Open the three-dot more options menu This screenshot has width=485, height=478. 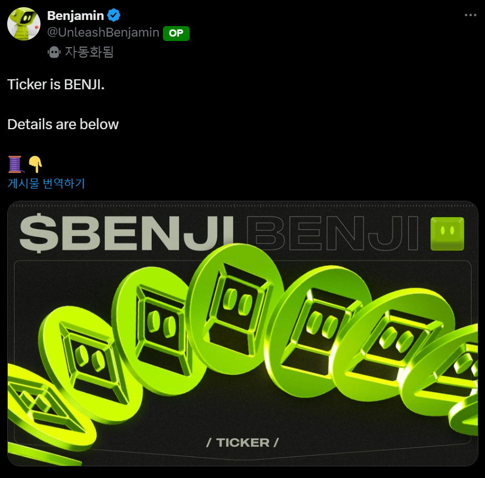click(x=470, y=15)
